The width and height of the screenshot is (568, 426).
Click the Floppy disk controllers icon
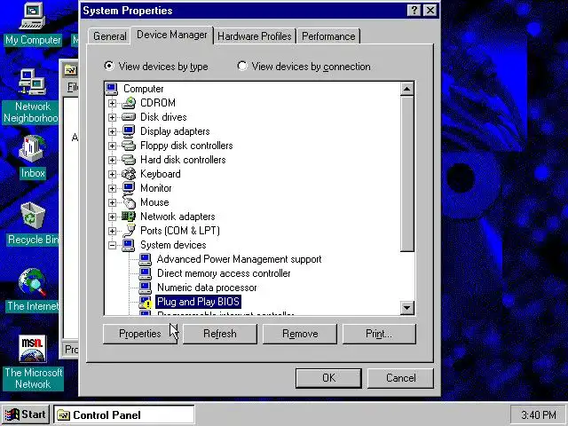pyautogui.click(x=129, y=146)
